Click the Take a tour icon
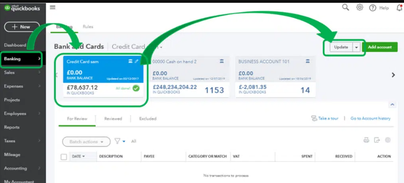Image resolution: width=404 pixels, height=183 pixels. [314, 118]
